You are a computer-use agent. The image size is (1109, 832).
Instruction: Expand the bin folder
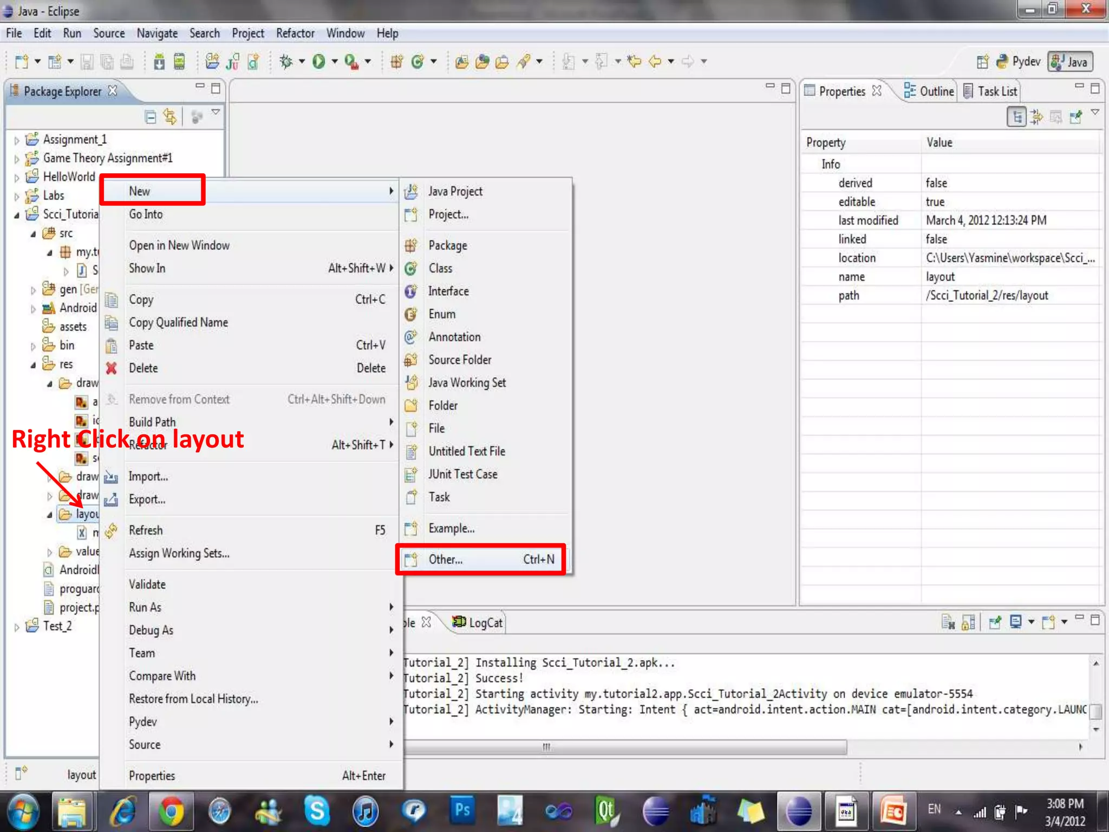pos(33,346)
